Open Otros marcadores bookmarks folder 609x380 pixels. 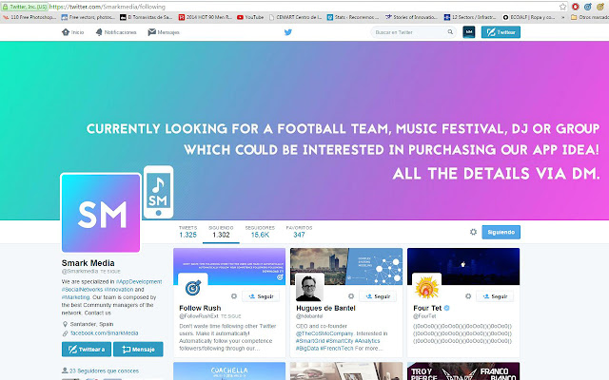(590, 17)
